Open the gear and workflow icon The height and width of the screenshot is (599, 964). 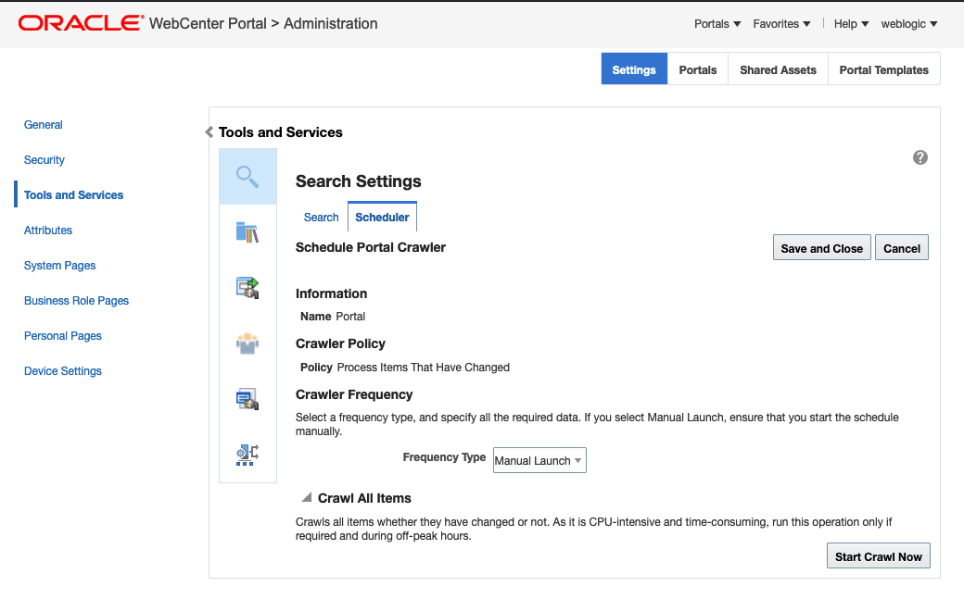(247, 455)
